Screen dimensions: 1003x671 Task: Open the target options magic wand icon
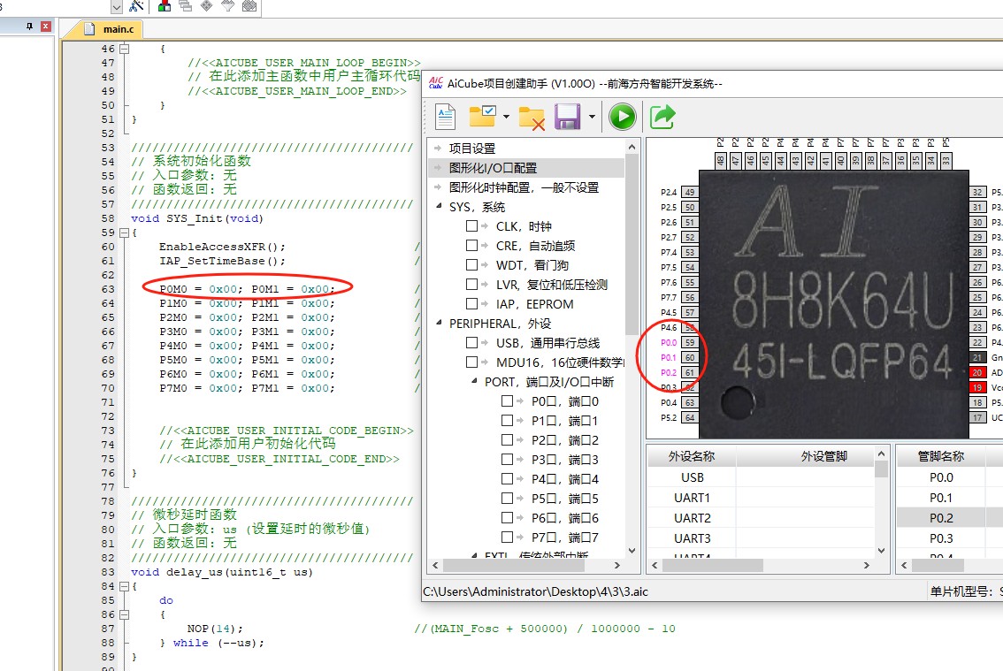(x=136, y=6)
